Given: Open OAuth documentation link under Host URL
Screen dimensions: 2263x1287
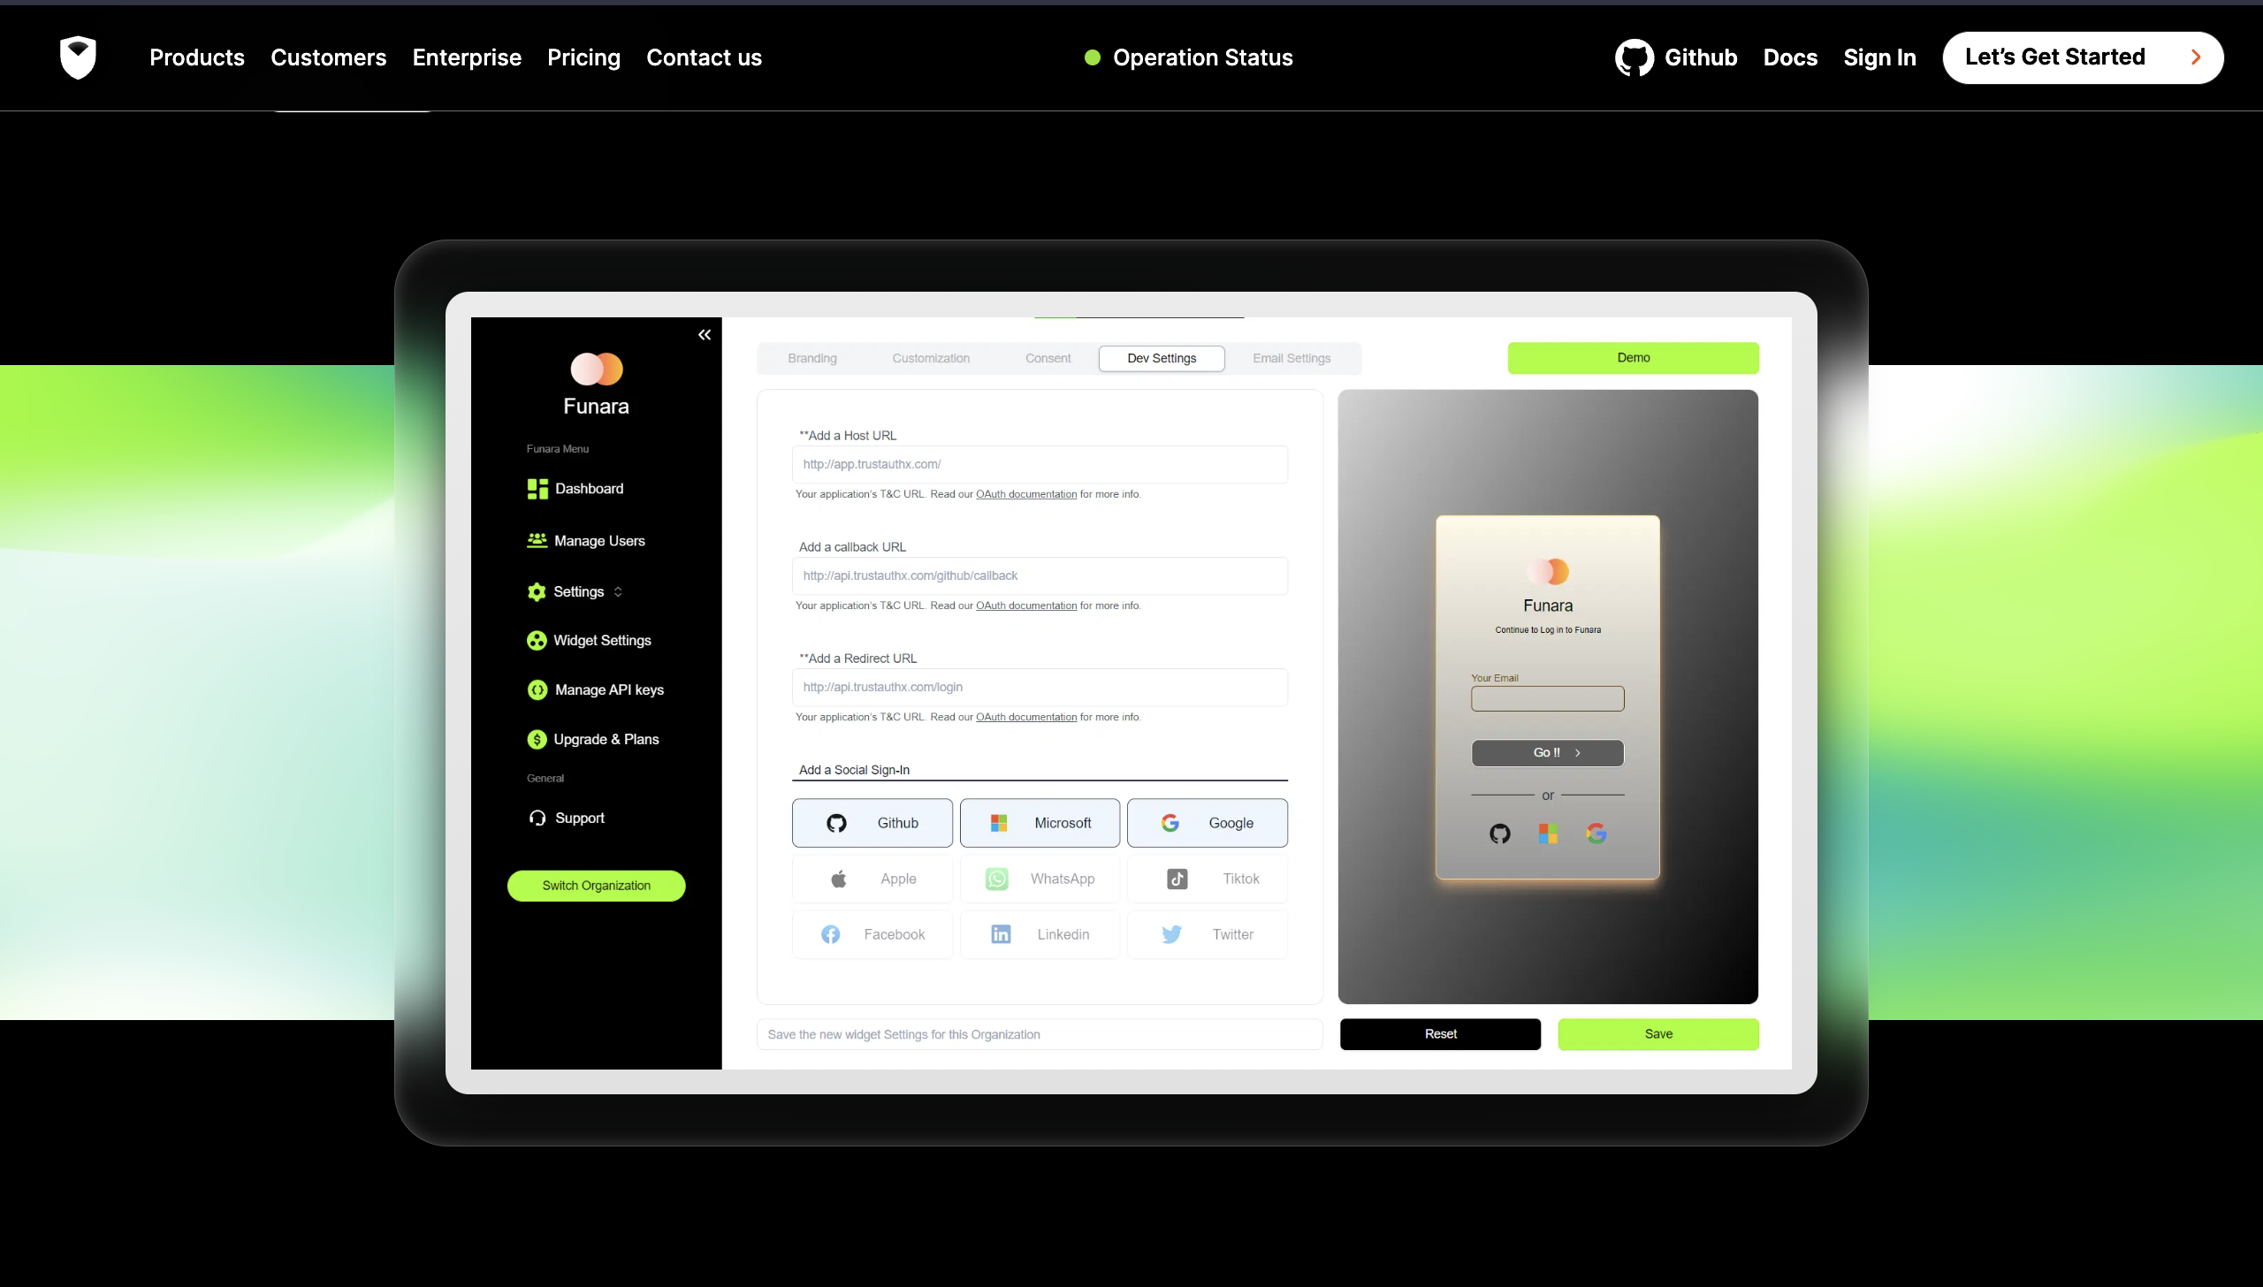Looking at the screenshot, I should (x=1026, y=494).
